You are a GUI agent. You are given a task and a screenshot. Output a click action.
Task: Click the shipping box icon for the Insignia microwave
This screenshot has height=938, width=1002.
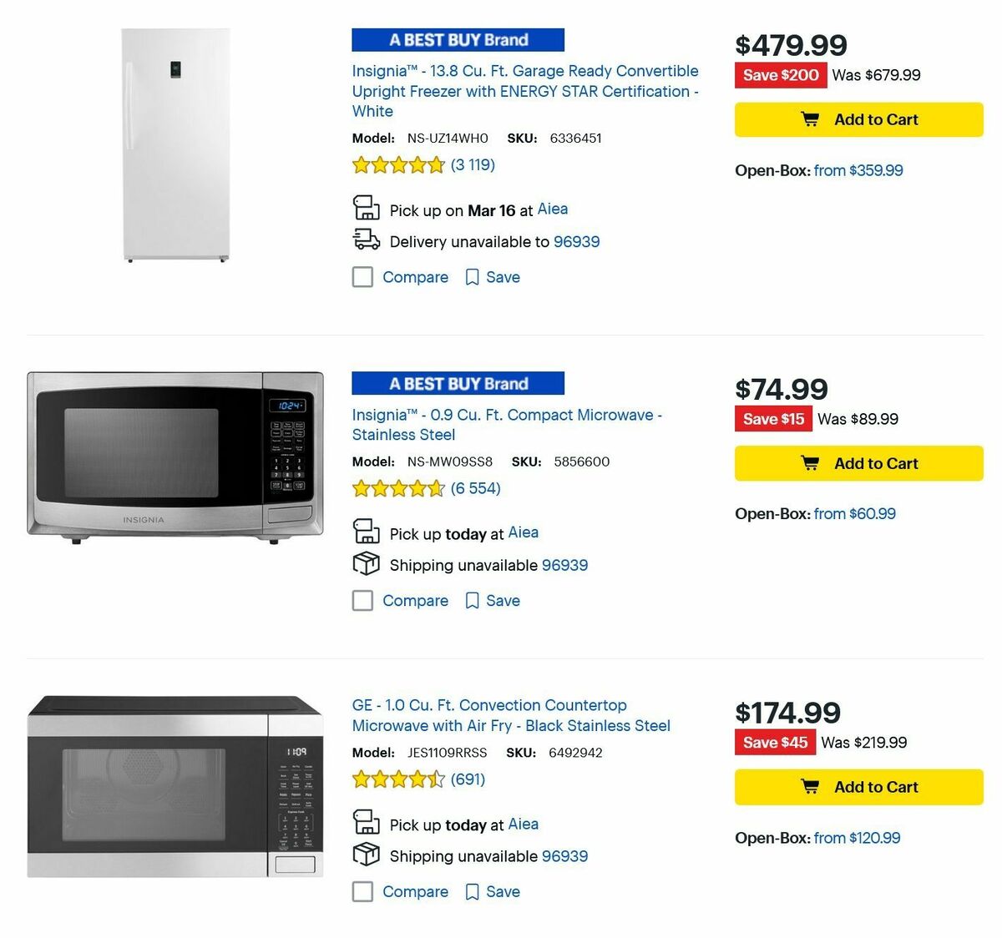click(364, 563)
